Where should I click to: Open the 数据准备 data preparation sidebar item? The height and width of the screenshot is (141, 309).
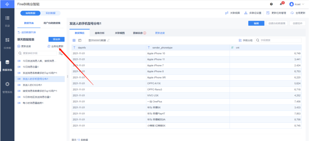[7, 66]
